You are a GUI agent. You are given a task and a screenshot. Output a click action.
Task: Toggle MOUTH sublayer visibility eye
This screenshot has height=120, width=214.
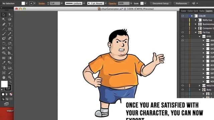(x=183, y=85)
